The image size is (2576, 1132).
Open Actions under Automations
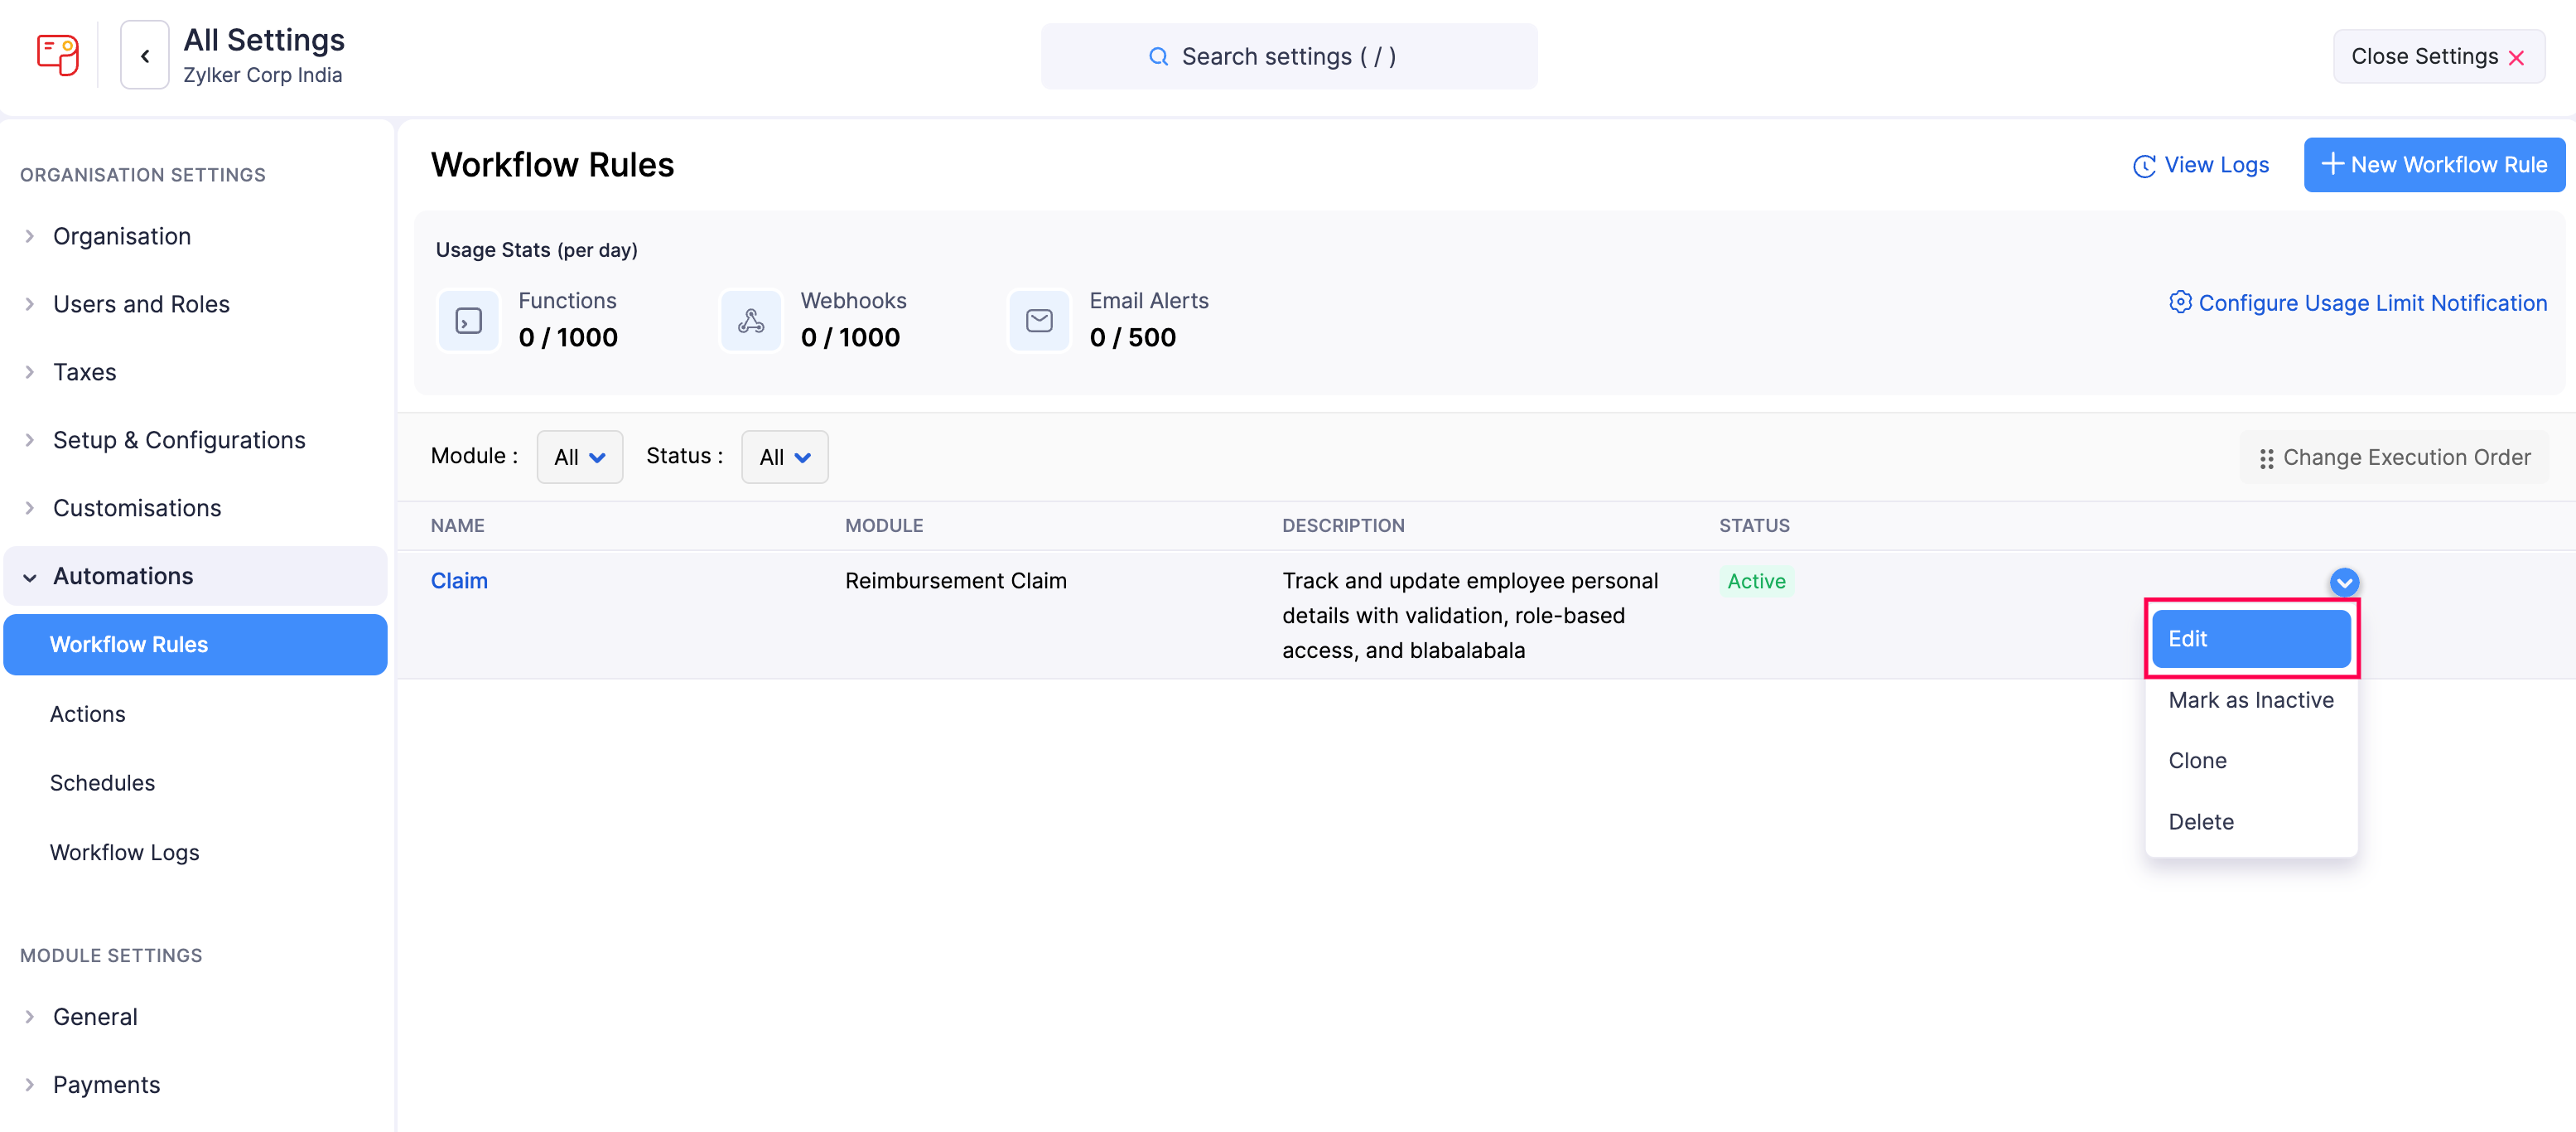(196, 714)
